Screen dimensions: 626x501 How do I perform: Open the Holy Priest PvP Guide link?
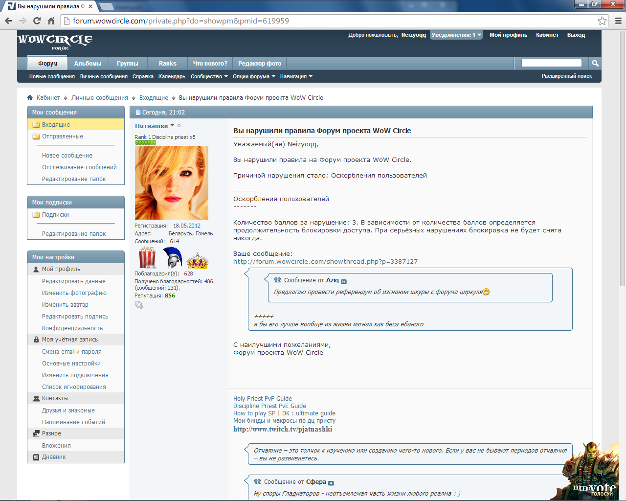pos(263,399)
